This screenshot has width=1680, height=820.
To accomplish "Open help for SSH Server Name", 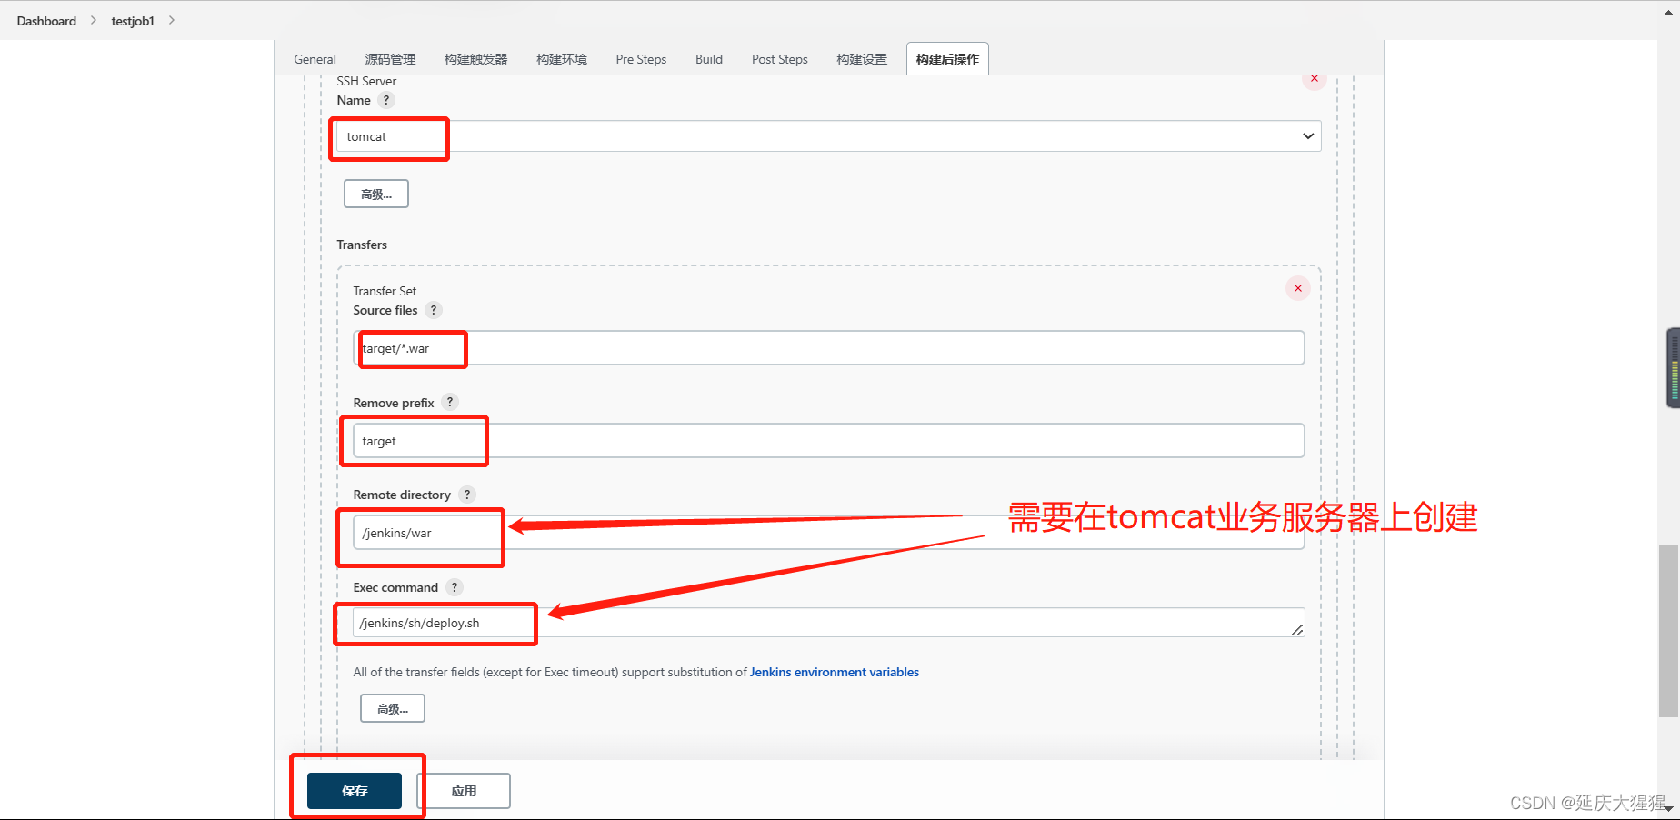I will 386,100.
